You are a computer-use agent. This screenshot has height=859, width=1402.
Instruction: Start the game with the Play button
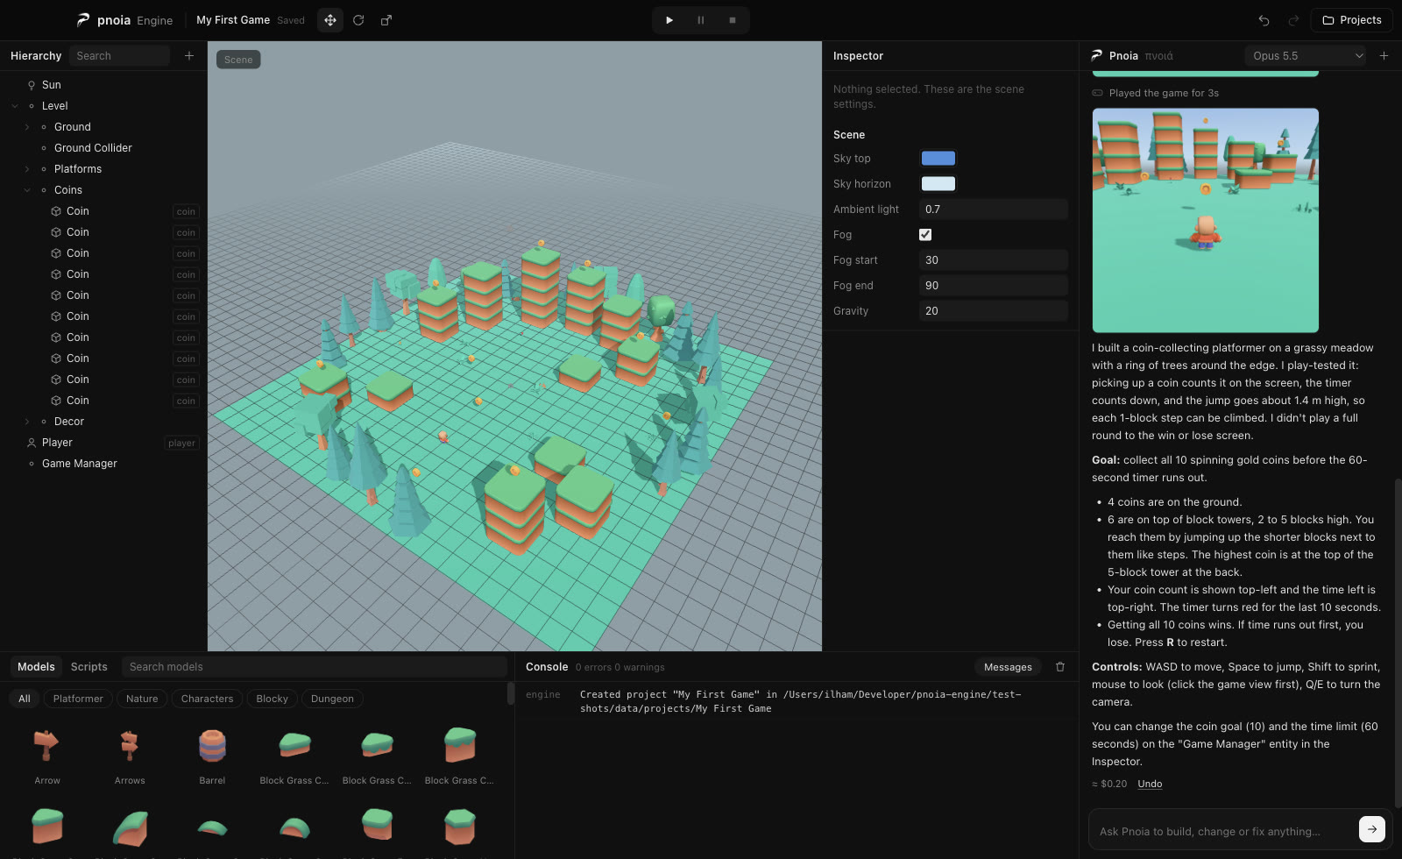pos(669,20)
